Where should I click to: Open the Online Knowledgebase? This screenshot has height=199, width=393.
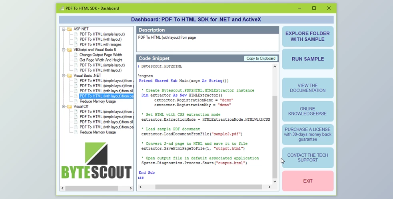(x=308, y=111)
